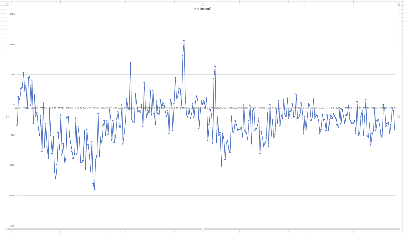Image resolution: width=405 pixels, height=233 pixels.
Task: Select the highest data point above 1000
Action: (184, 41)
